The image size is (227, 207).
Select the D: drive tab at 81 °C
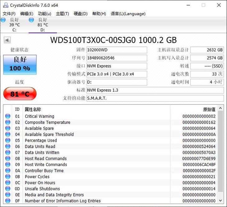point(43,25)
